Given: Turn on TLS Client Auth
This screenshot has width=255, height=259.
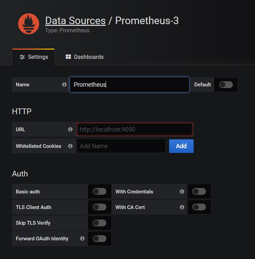Looking at the screenshot, I should point(100,207).
